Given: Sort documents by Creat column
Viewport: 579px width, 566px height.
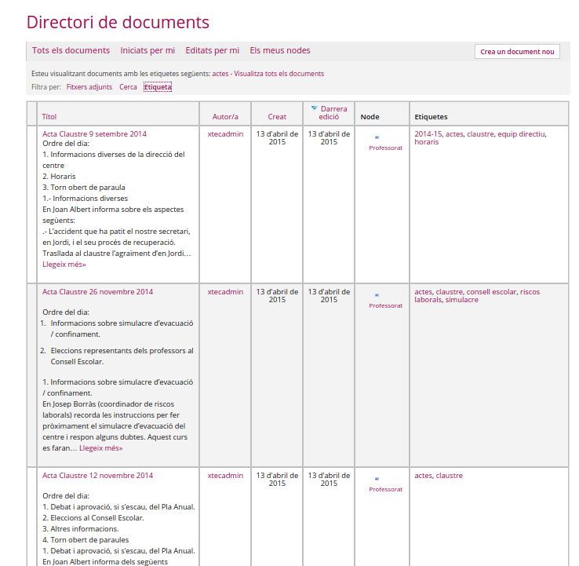Looking at the screenshot, I should (277, 117).
